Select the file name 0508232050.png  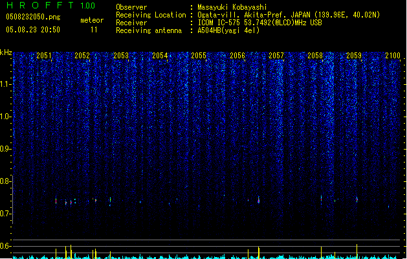pyautogui.click(x=33, y=17)
